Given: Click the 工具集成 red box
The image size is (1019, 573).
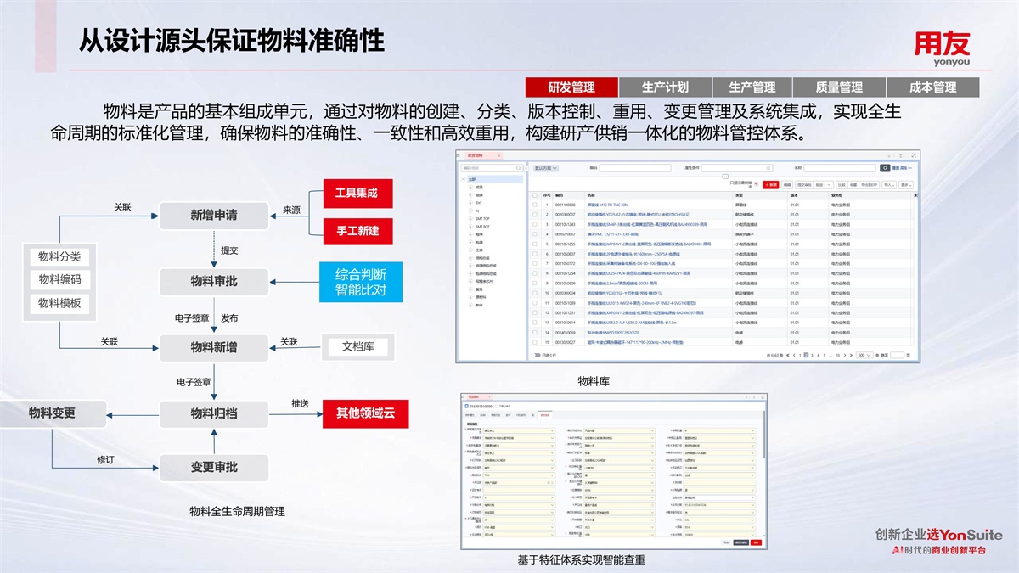Looking at the screenshot, I should point(356,194).
